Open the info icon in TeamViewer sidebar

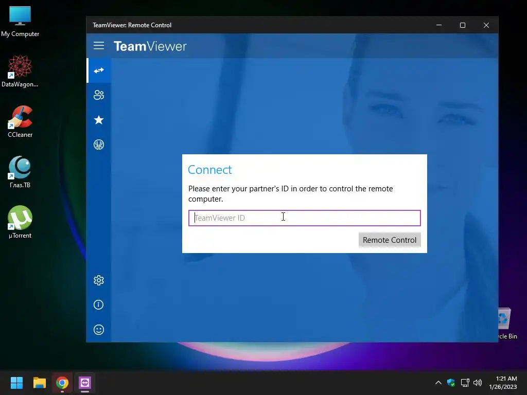click(x=99, y=304)
